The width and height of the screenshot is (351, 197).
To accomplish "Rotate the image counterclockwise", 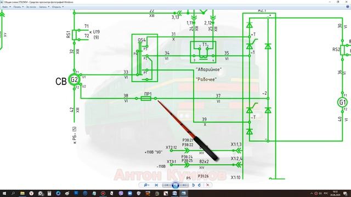I will coord(193,185).
